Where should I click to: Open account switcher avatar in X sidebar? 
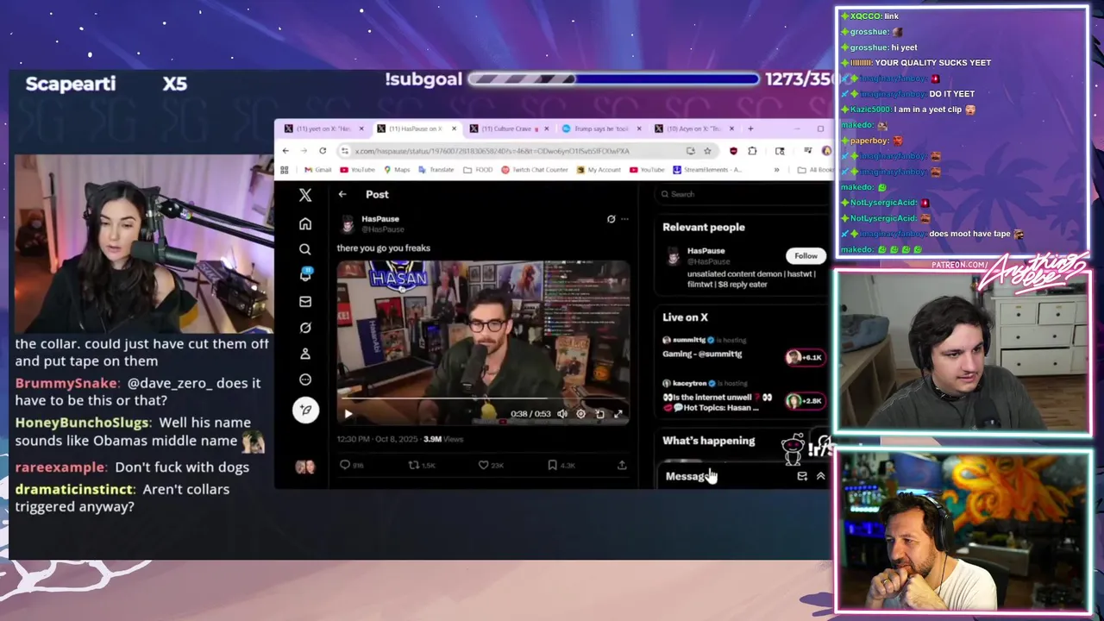click(305, 467)
